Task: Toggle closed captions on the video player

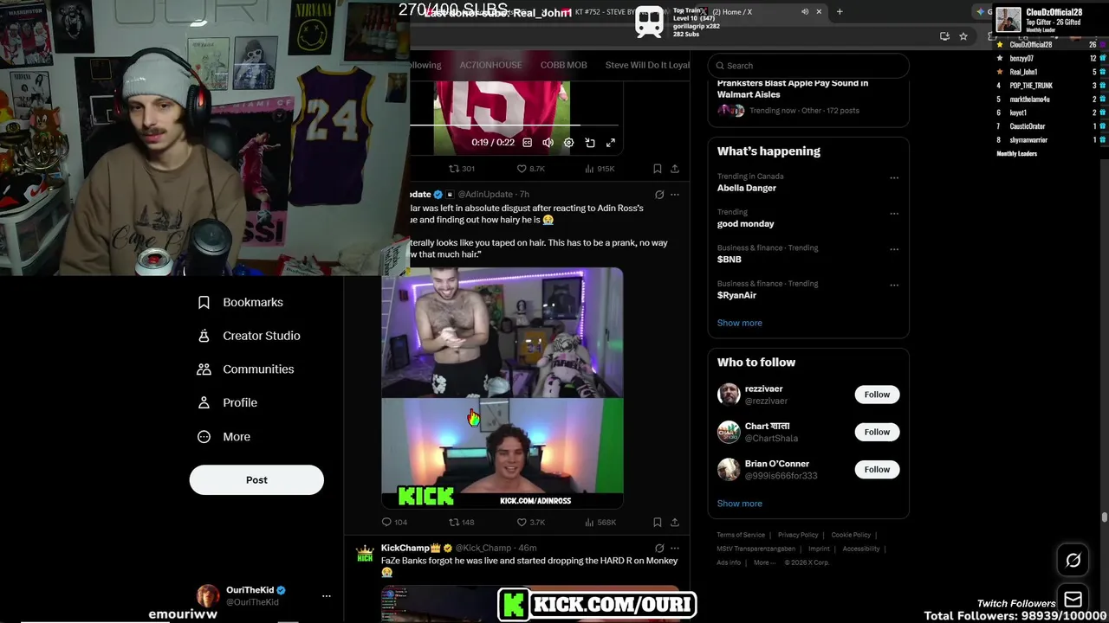Action: coord(527,143)
